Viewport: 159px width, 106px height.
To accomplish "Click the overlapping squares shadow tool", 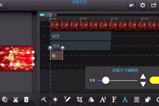I will tap(148, 100).
